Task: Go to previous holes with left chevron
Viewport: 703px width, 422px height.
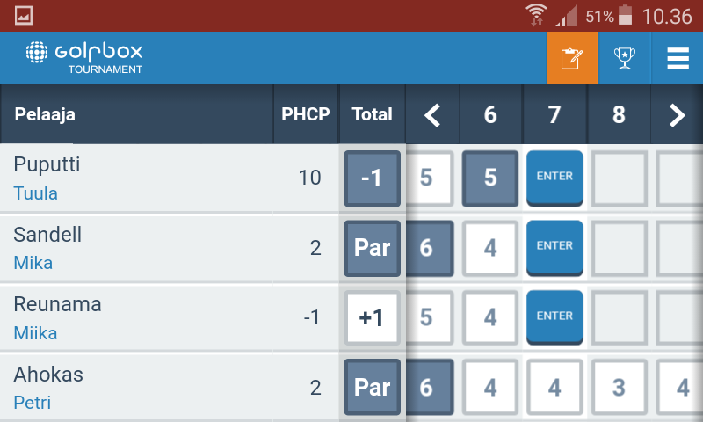Action: coord(432,115)
